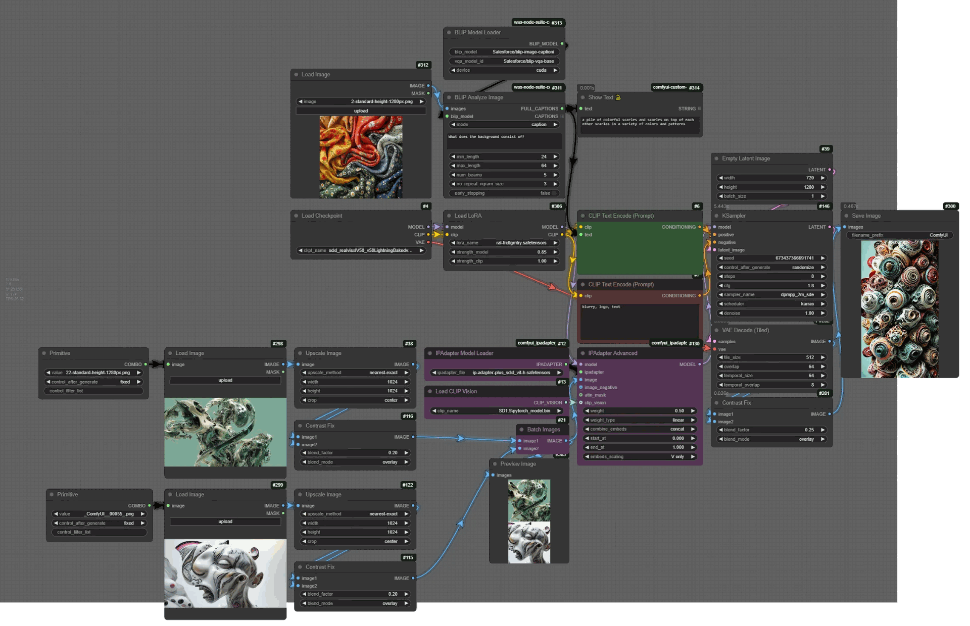Click left arrow of Empty Latent width
The height and width of the screenshot is (626, 970).
click(x=720, y=178)
